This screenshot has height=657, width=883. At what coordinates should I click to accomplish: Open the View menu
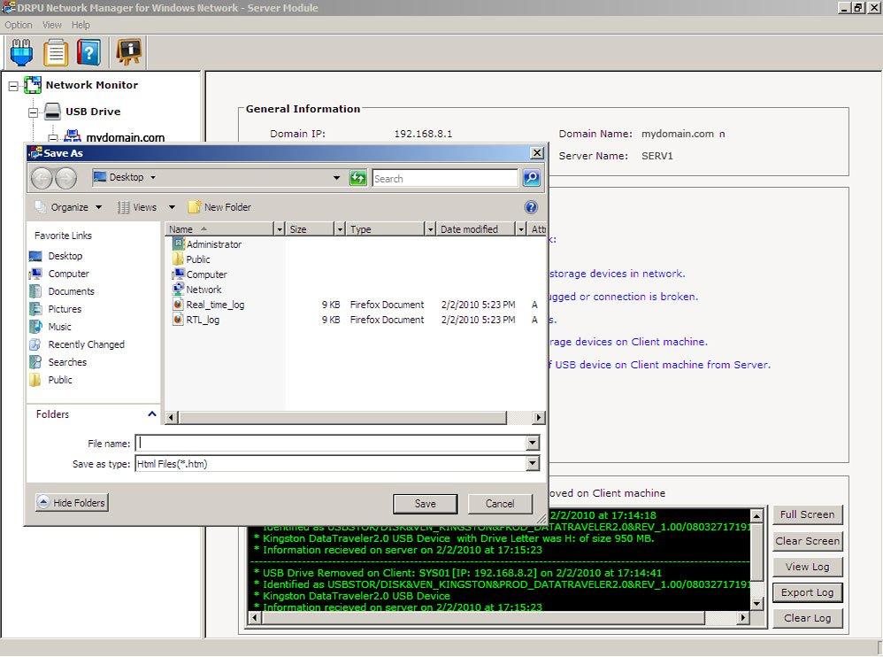click(x=52, y=25)
